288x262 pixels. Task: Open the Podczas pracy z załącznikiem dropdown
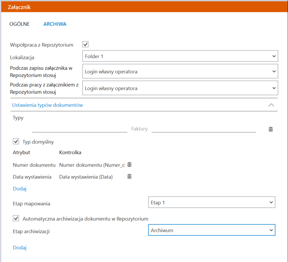(x=180, y=88)
